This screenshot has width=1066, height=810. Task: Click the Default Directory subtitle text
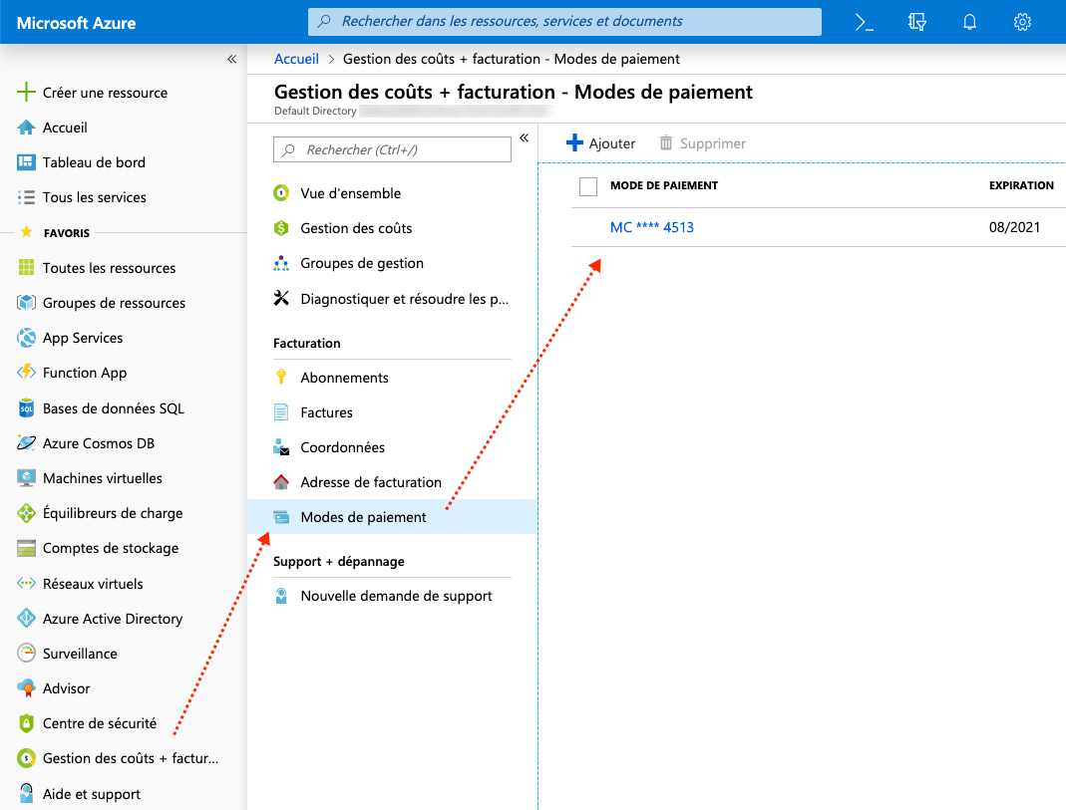315,111
